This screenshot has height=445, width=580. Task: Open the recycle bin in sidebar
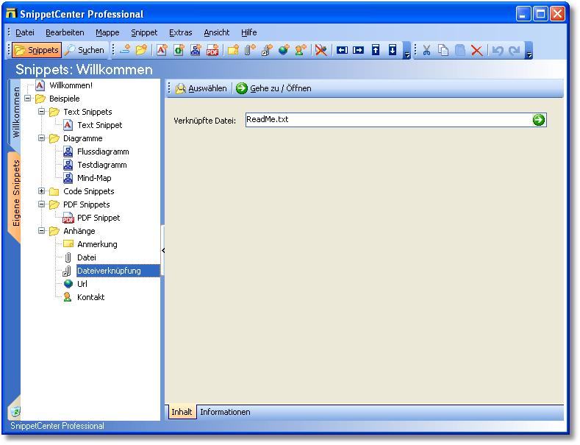15,411
